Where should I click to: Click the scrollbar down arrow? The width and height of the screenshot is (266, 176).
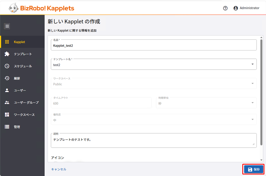(x=261, y=160)
